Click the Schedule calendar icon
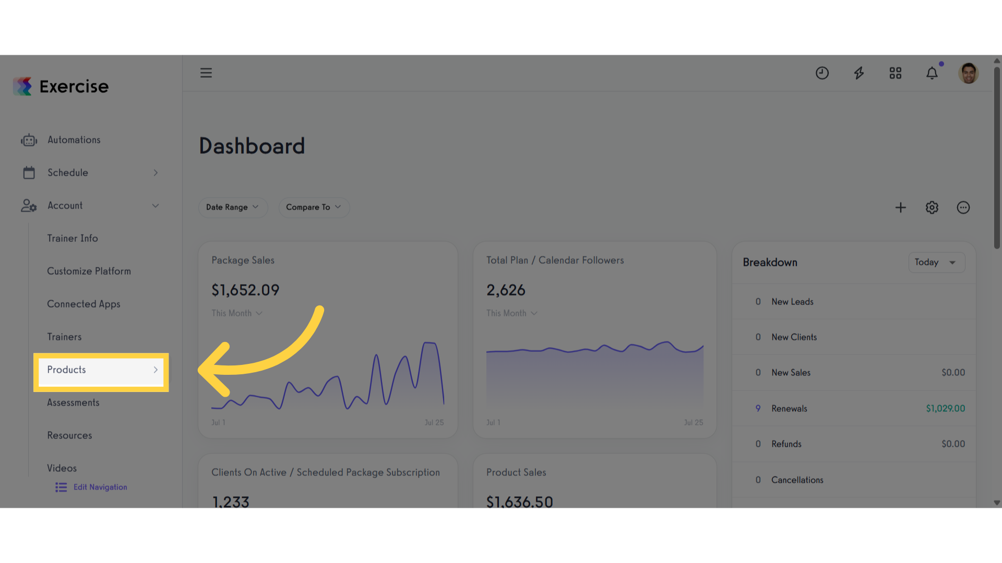Screen dimensions: 1002x563 tap(29, 173)
